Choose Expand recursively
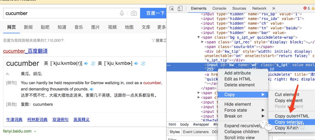The image size is (315, 140). tap(243, 126)
